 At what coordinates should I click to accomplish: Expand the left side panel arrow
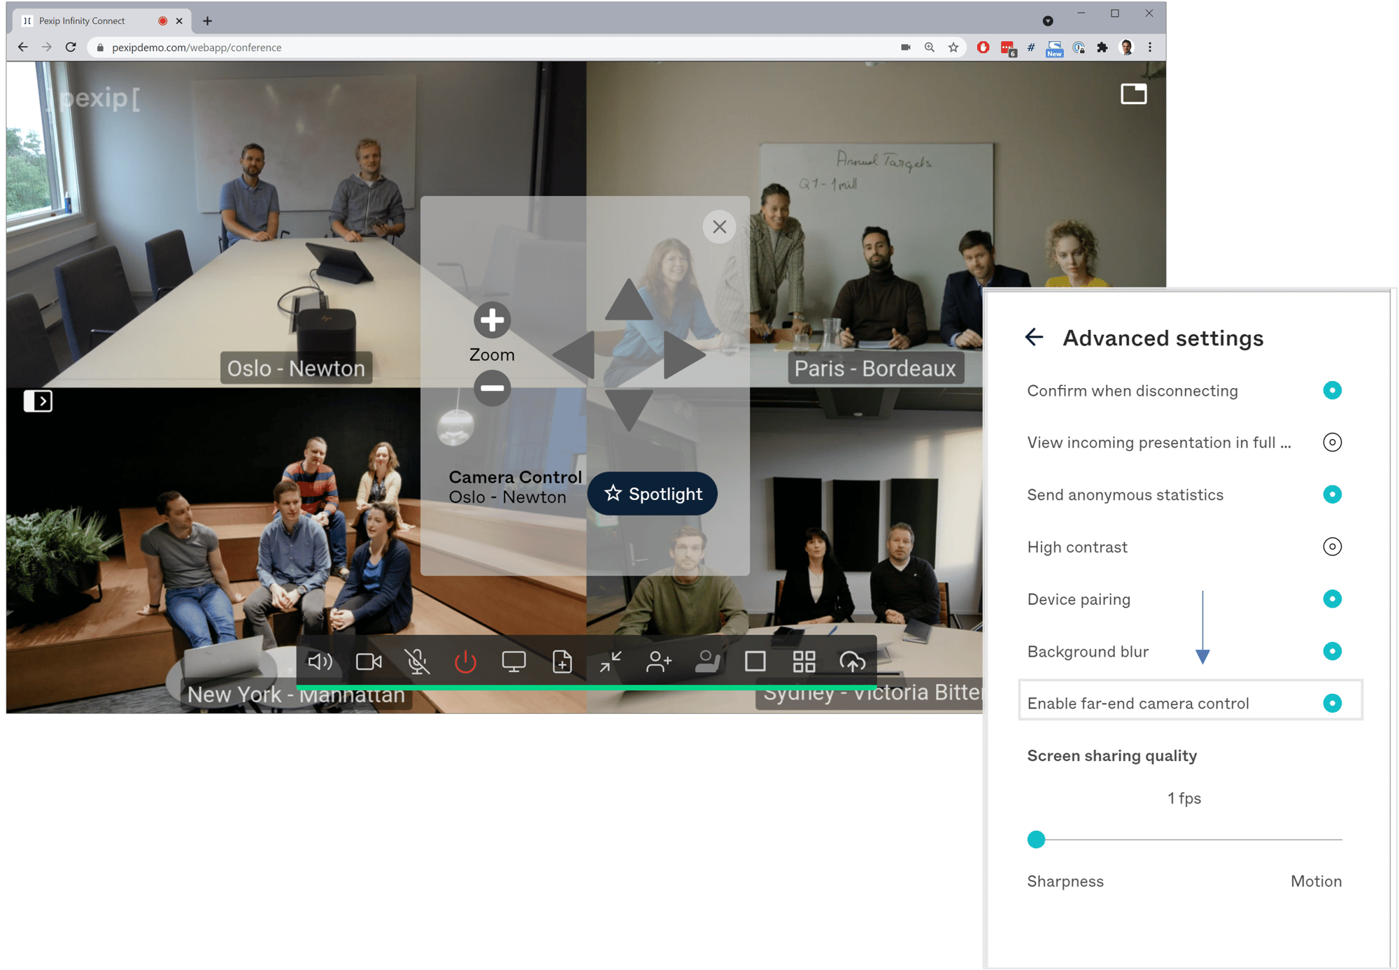click(38, 400)
